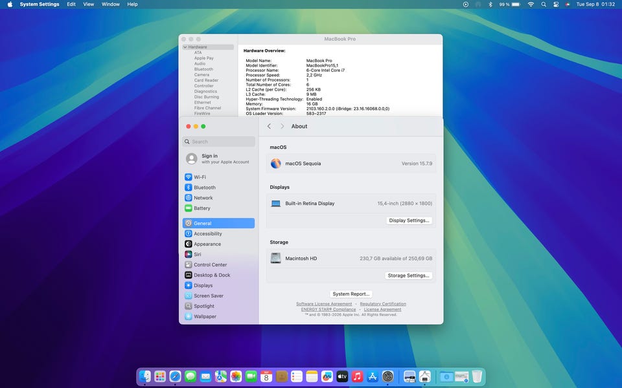Screen dimensions: 622x388
Task: Open Desktop & Dock settings
Action: (218, 275)
